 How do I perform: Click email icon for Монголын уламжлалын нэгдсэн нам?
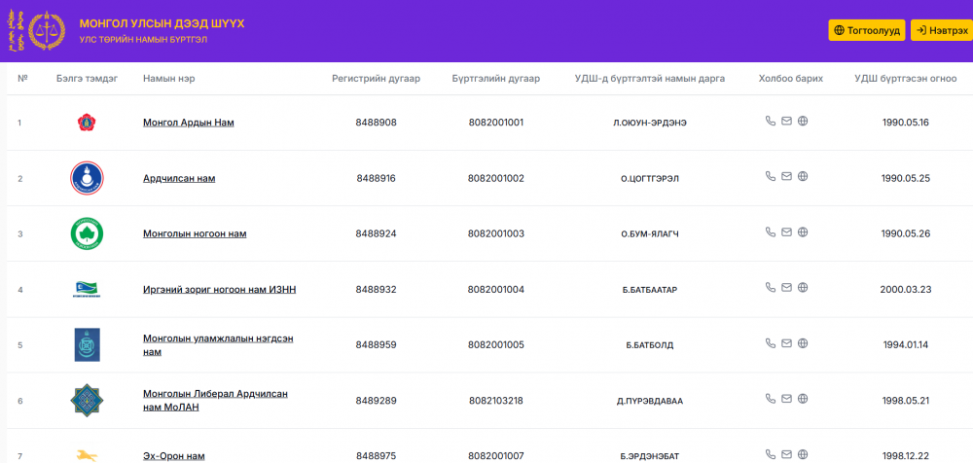(x=787, y=343)
